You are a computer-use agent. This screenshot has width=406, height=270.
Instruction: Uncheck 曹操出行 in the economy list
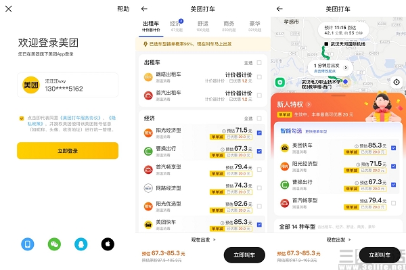pos(259,151)
